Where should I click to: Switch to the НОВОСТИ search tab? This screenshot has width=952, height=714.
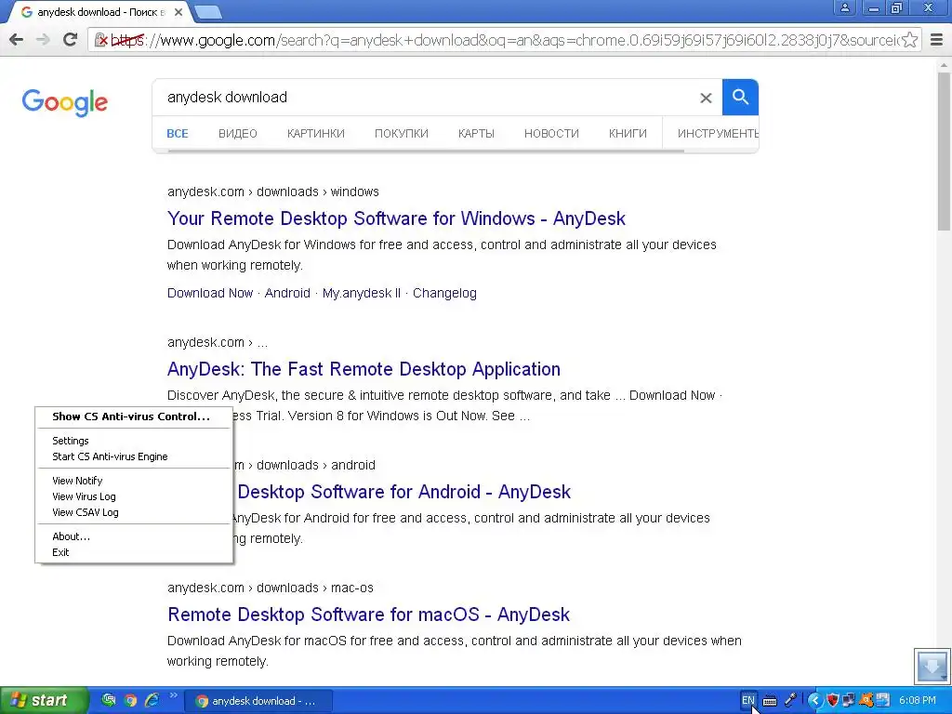click(x=551, y=134)
